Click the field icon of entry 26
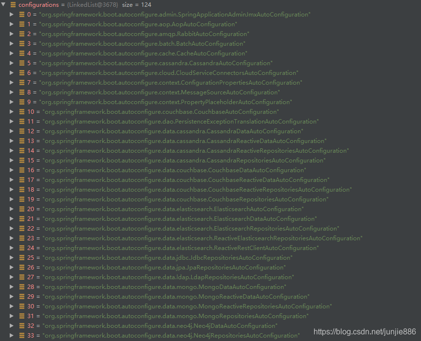The width and height of the screenshot is (421, 341). [x=22, y=268]
